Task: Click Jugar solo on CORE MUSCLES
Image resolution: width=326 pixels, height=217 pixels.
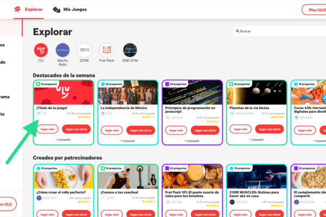Action: point(241,214)
